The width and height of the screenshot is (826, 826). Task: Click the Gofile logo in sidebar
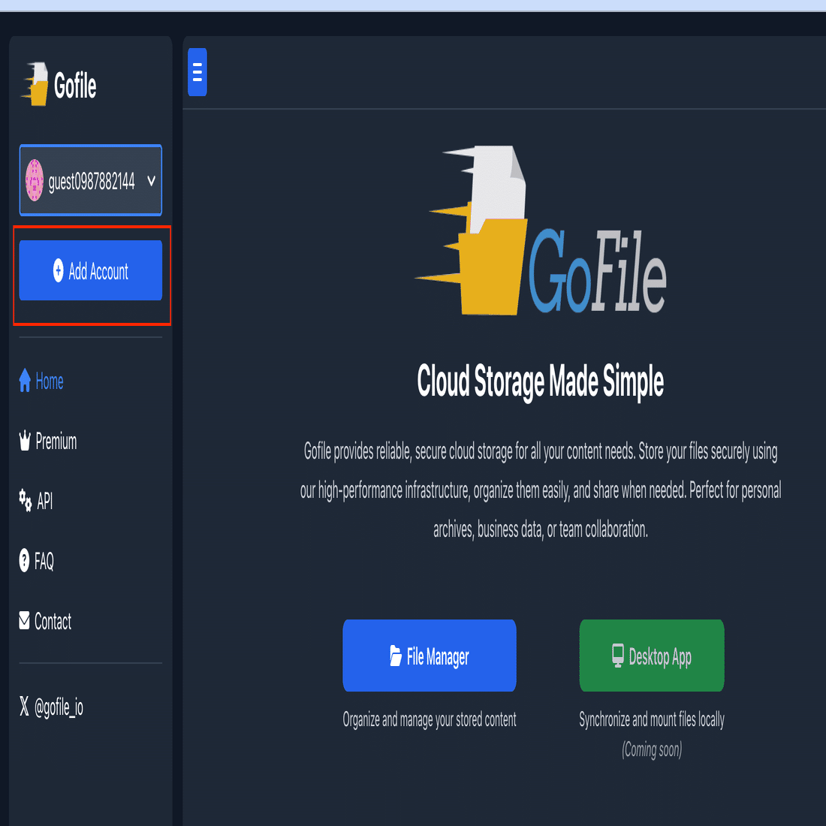pos(59,84)
